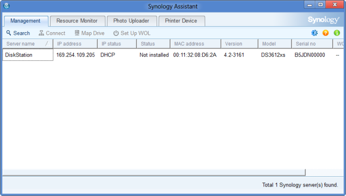Sort by Model column header
346x196 pixels.
click(275, 44)
